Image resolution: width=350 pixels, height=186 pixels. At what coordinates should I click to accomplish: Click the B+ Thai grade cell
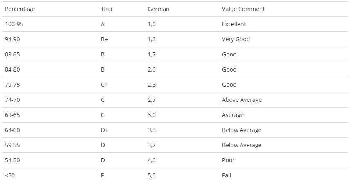point(104,39)
